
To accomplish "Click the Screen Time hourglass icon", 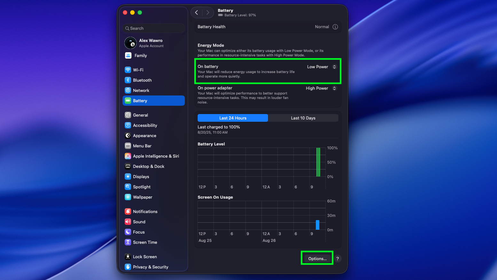I will tap(128, 242).
